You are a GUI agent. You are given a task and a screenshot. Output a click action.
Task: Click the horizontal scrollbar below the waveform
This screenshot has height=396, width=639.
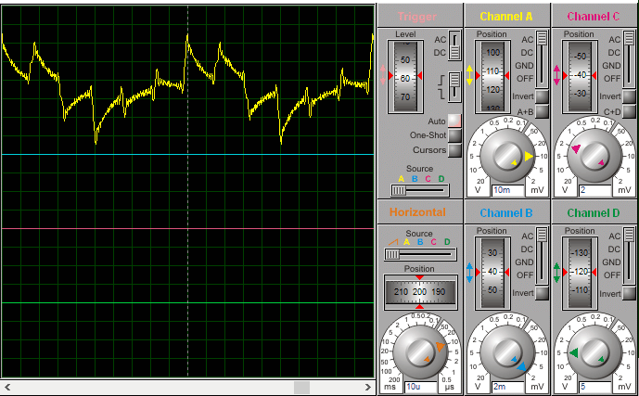point(185,387)
